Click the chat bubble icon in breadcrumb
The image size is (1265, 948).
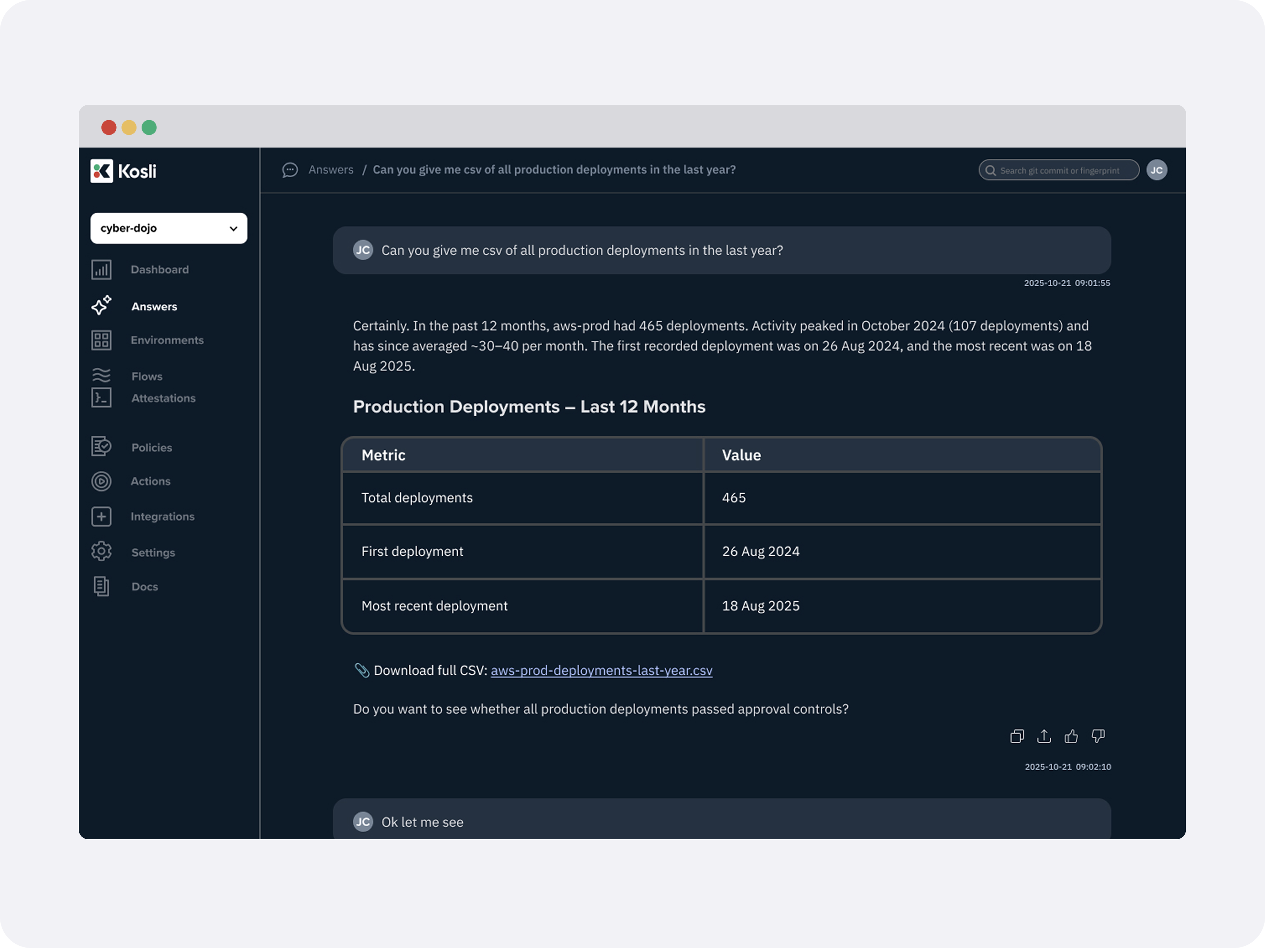click(290, 170)
